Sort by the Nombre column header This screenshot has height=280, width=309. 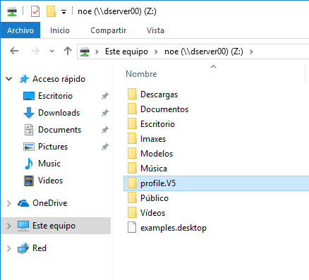(x=141, y=74)
